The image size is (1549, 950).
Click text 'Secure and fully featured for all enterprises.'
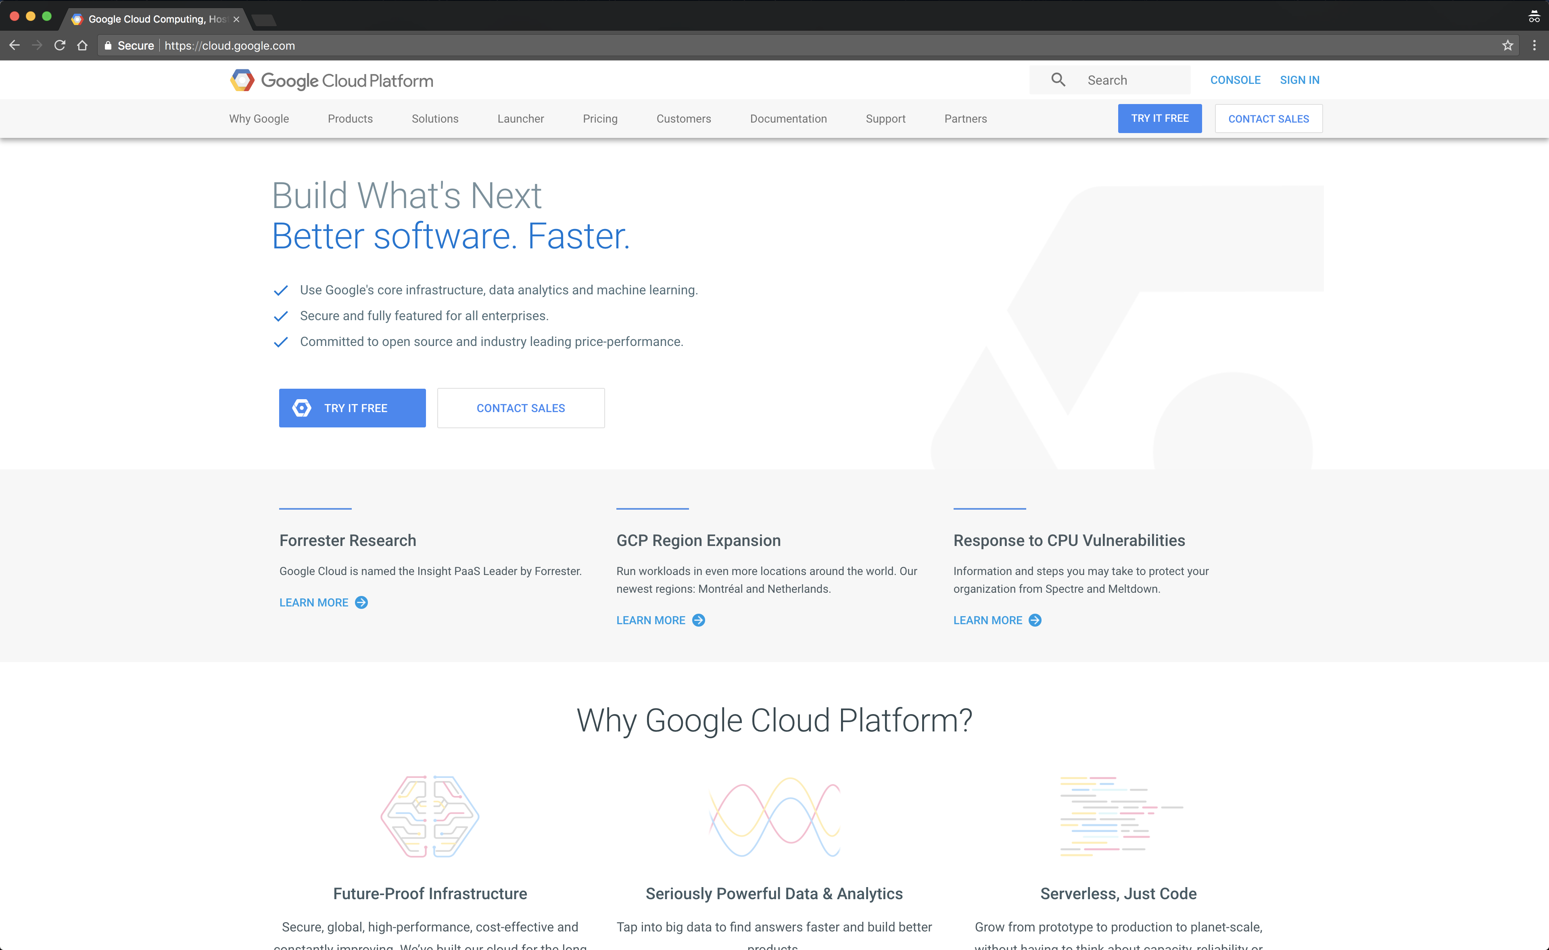click(x=424, y=315)
